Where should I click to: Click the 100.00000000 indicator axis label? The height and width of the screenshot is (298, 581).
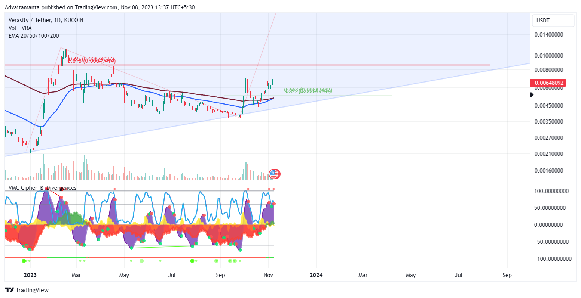(551, 191)
